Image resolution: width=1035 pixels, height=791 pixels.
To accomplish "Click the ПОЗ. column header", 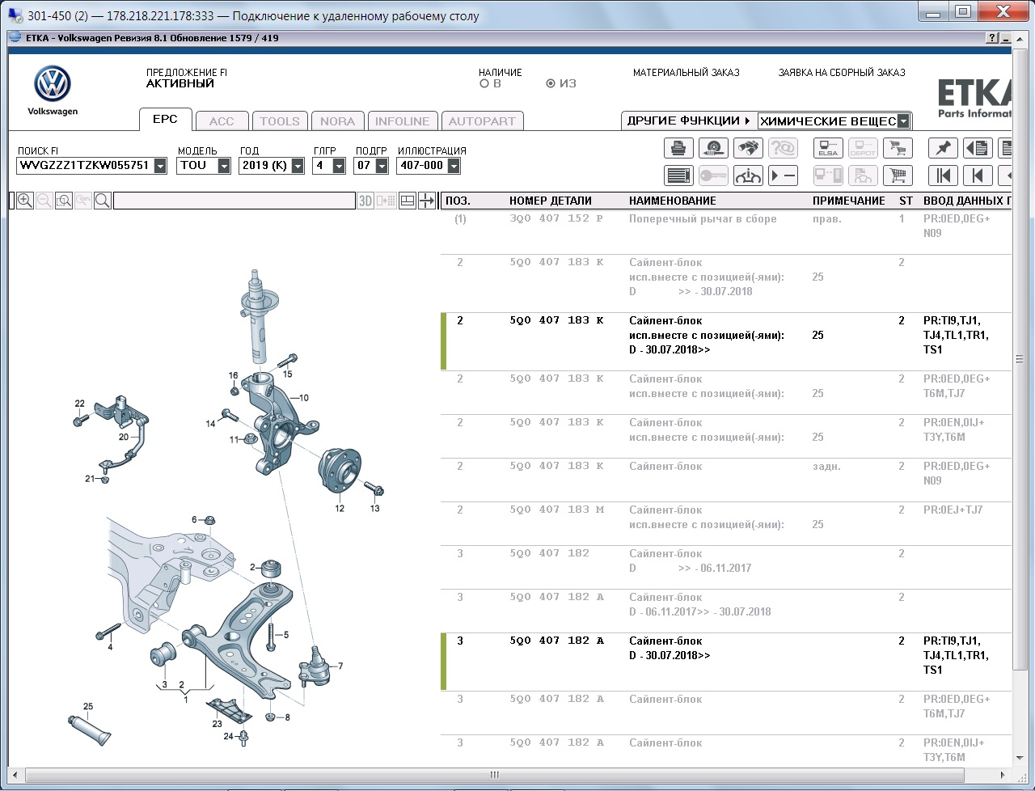I will 458,201.
